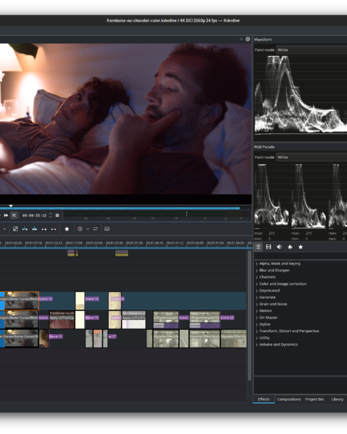Click the audio level meter in monitor

coord(157,214)
